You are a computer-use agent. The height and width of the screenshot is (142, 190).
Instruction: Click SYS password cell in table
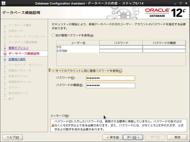[121, 47]
